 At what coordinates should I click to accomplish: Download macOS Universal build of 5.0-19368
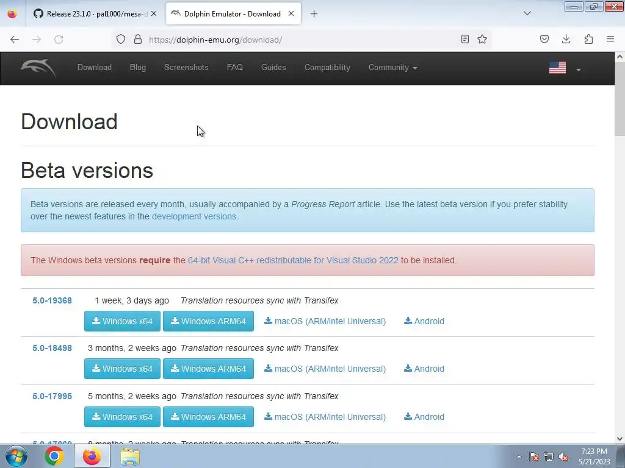click(325, 321)
